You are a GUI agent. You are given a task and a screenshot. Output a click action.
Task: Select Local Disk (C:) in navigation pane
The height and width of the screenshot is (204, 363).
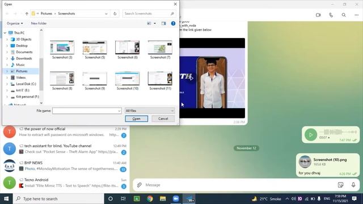click(x=26, y=84)
